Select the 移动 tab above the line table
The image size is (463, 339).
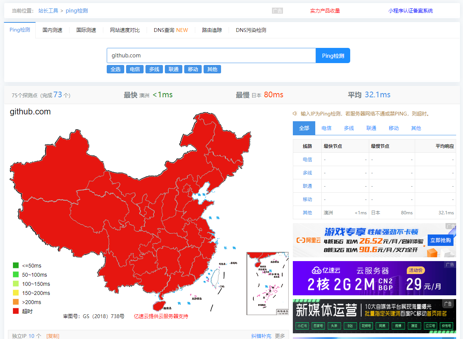tap(393, 128)
